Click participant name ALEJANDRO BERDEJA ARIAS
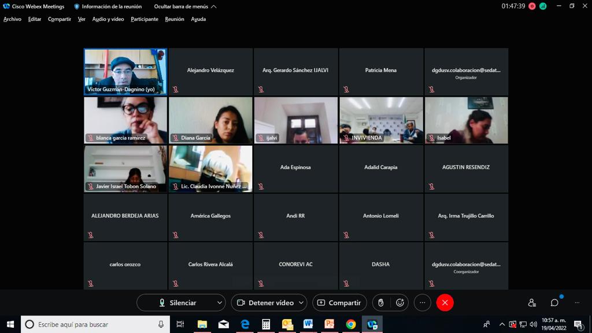The image size is (592, 333). [x=125, y=216]
